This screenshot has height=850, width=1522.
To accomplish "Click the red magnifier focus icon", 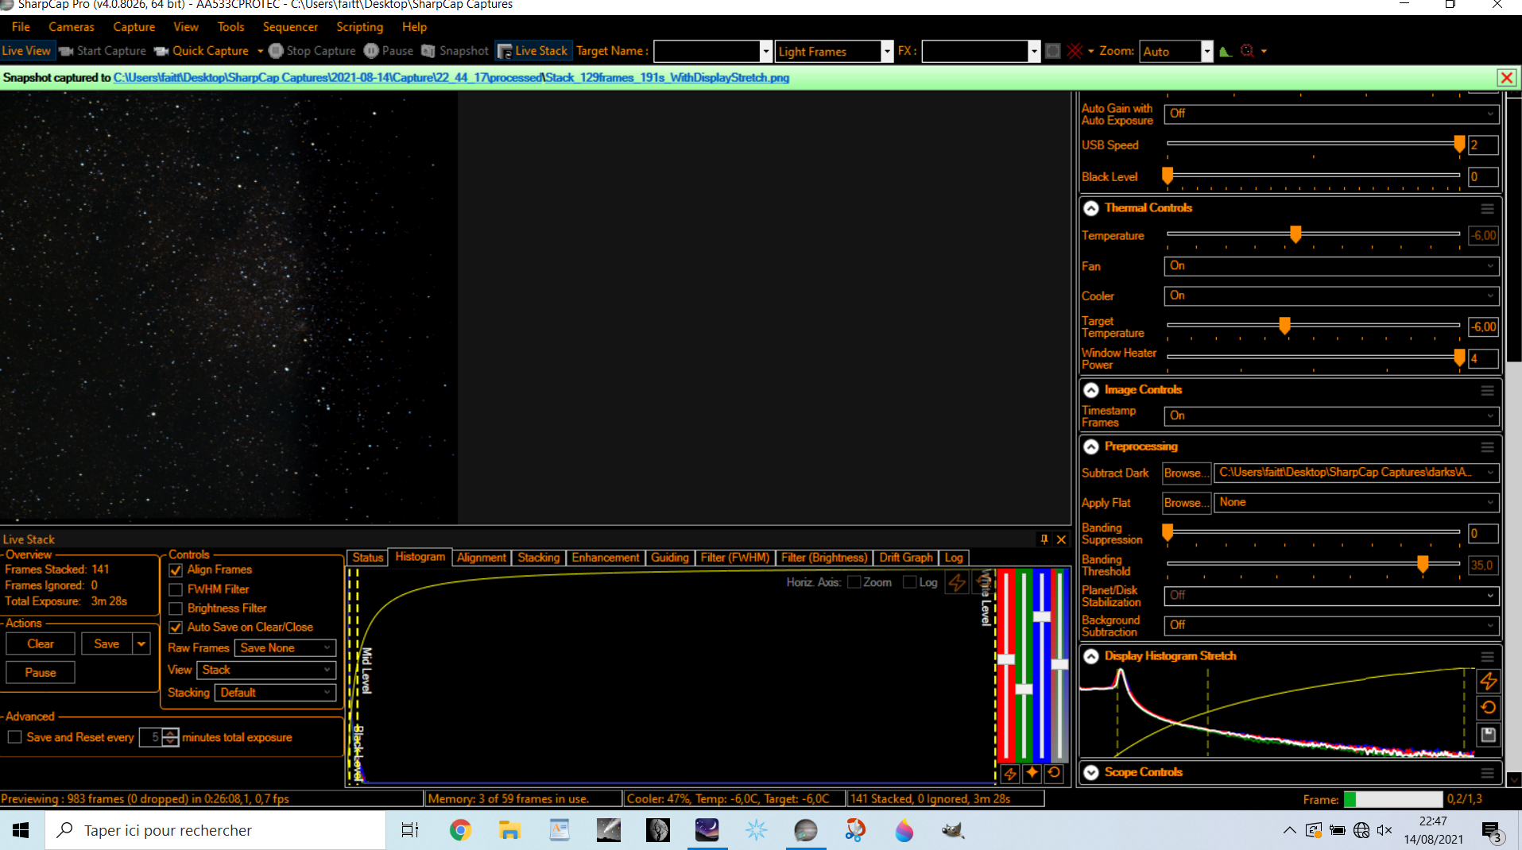I will (x=1247, y=51).
